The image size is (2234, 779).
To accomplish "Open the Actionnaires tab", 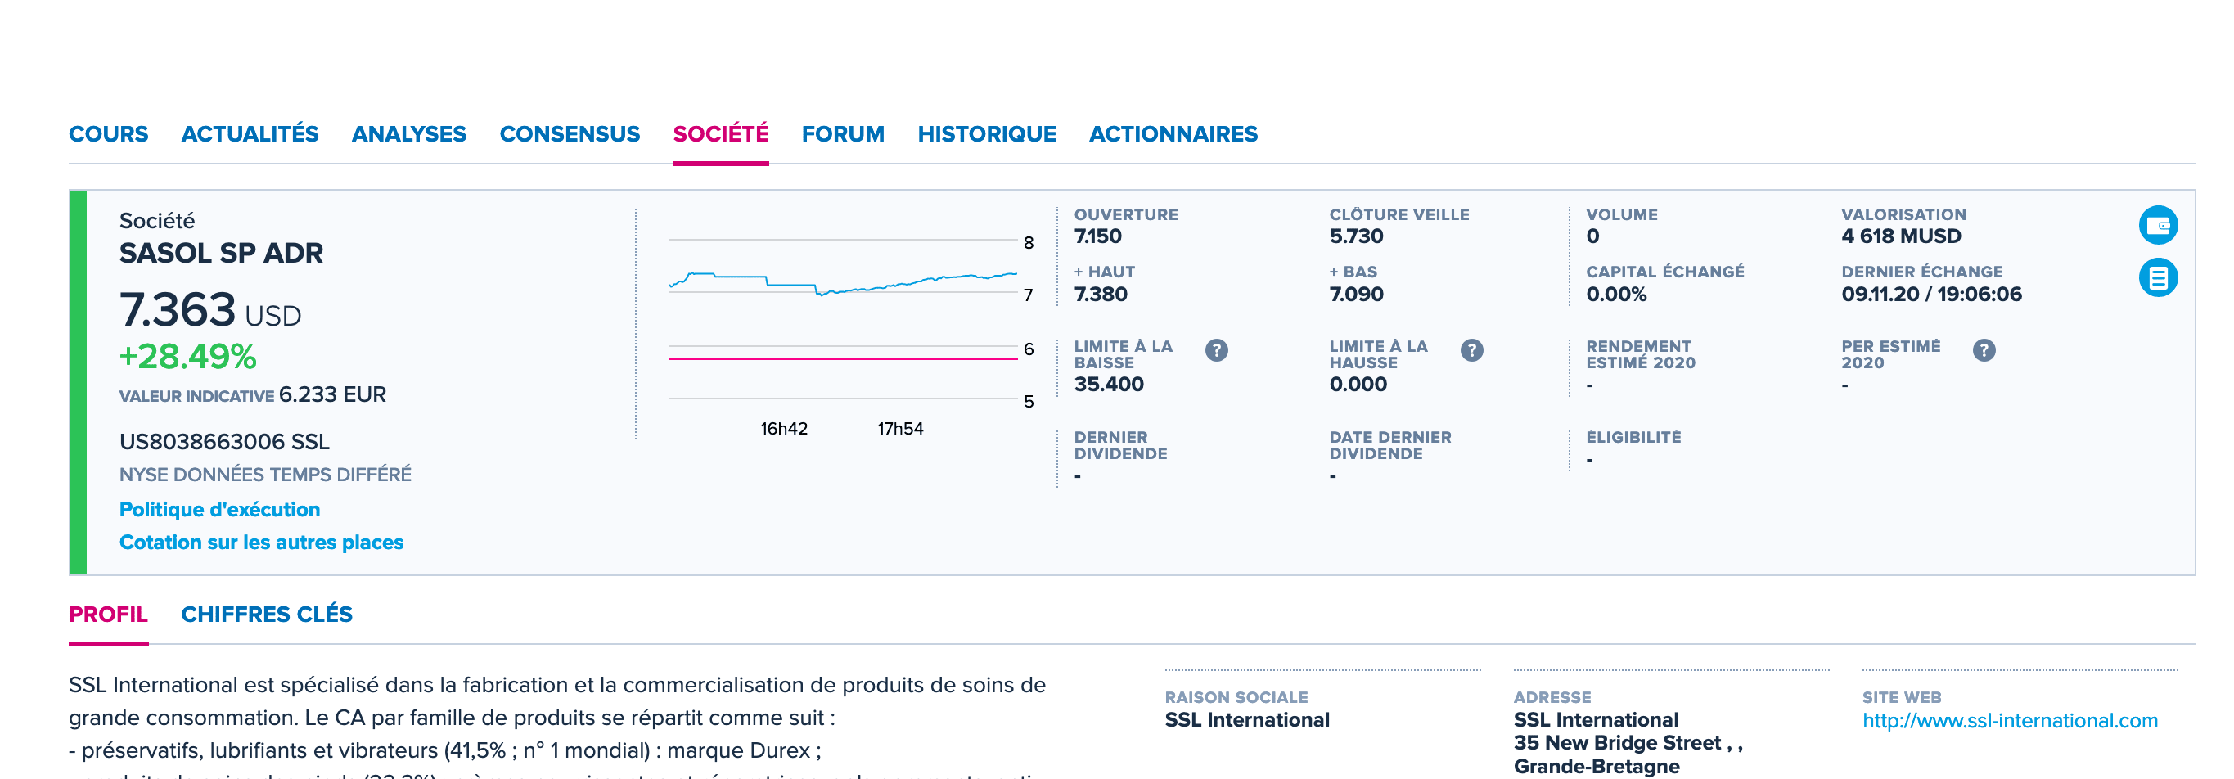I will click(x=1173, y=133).
